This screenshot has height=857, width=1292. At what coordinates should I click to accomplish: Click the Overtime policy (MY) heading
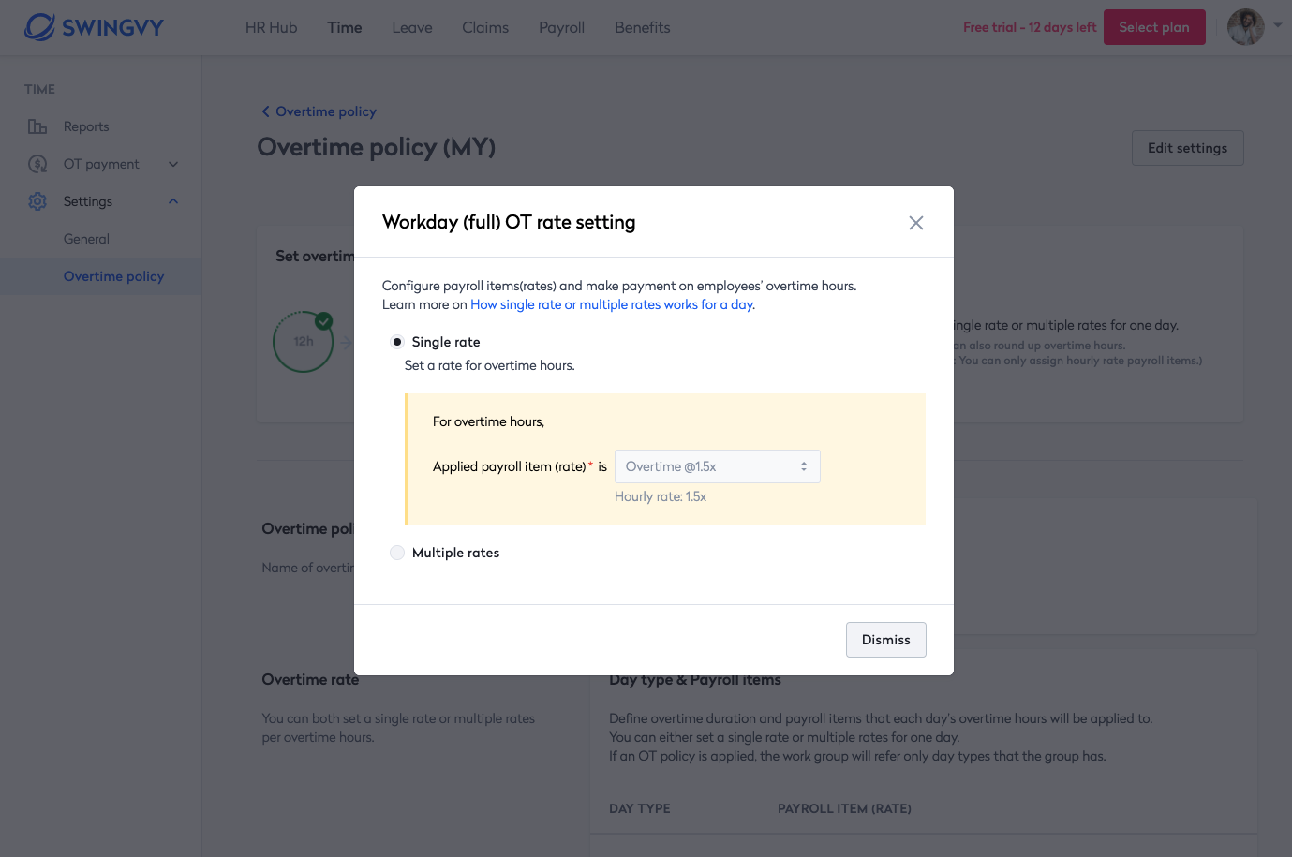(377, 147)
